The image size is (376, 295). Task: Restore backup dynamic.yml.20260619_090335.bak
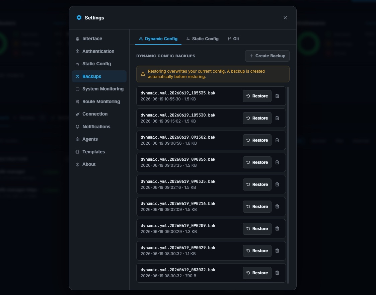pos(257,184)
